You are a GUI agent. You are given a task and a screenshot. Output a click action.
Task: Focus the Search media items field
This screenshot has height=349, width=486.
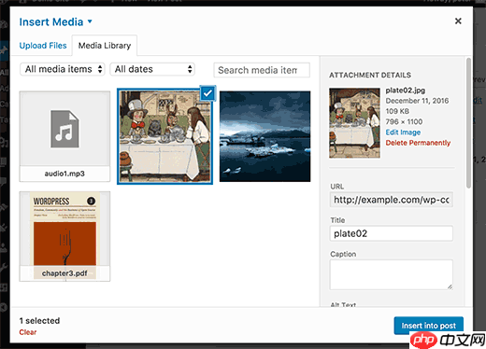point(262,70)
